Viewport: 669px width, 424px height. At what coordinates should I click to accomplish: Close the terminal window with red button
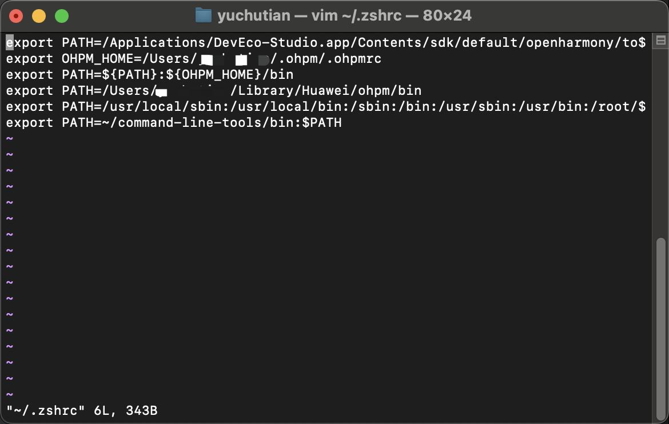[x=16, y=16]
